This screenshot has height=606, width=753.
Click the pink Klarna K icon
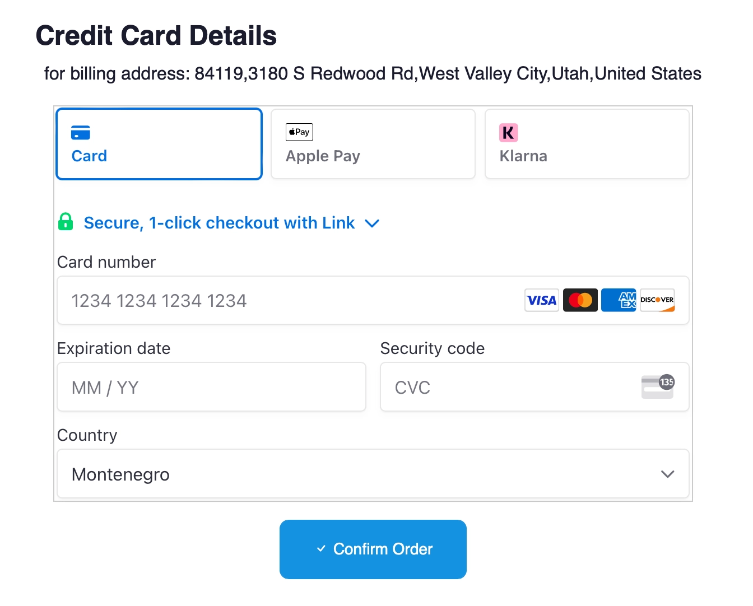509,133
